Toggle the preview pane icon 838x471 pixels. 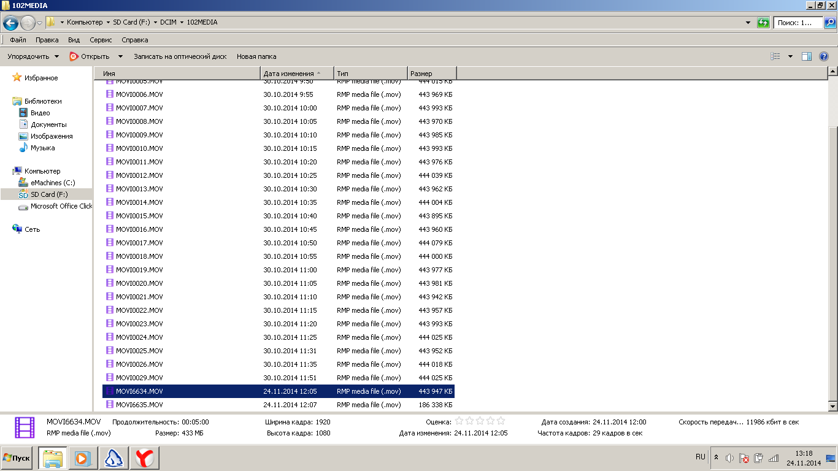[x=807, y=56]
